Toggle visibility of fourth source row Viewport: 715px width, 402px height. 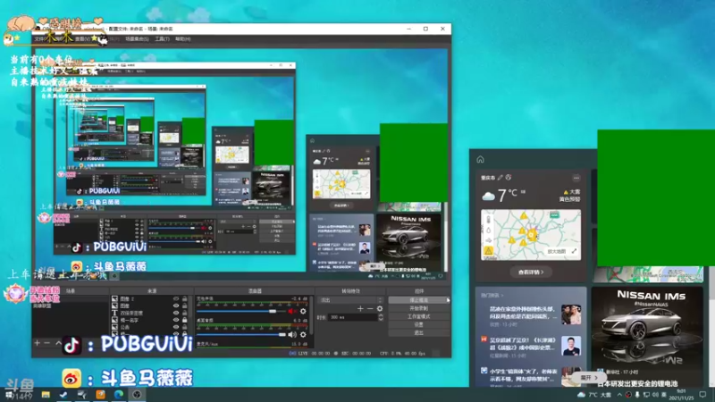pos(176,320)
